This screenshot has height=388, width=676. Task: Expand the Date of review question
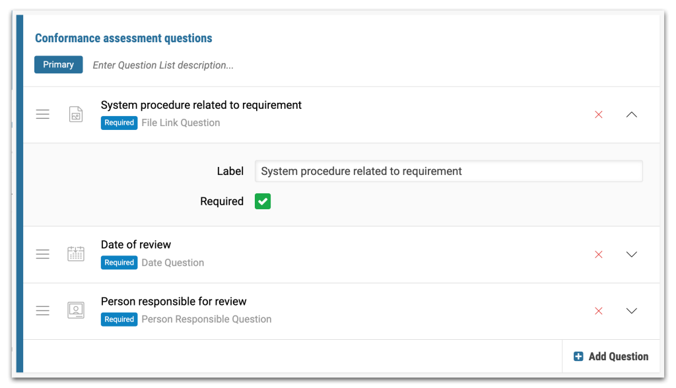(632, 254)
